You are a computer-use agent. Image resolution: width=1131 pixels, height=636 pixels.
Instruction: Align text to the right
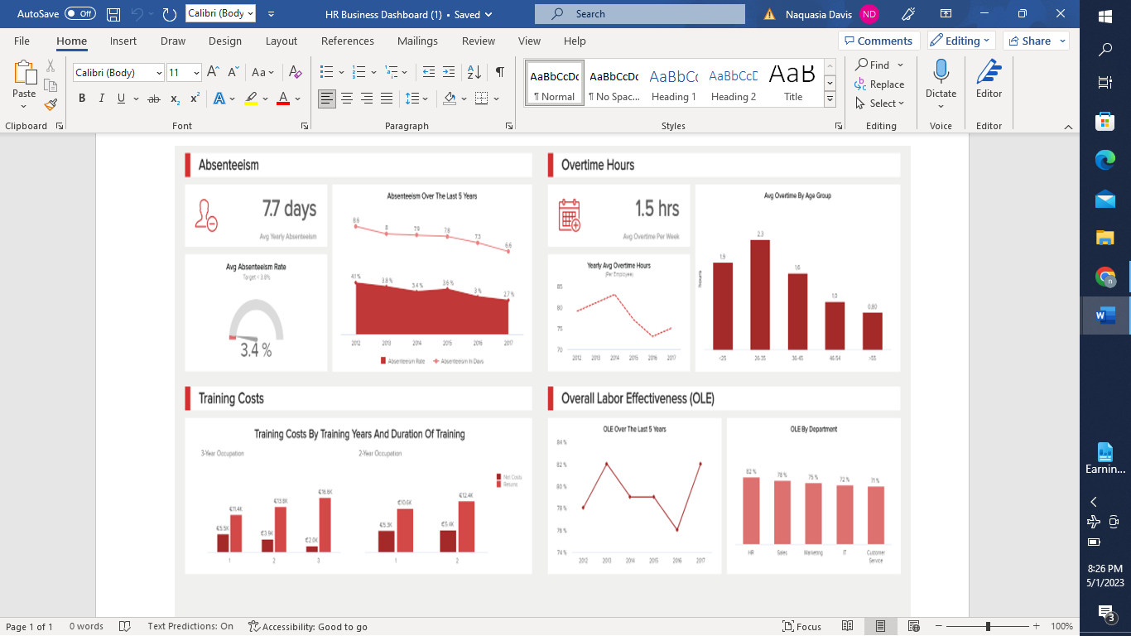(367, 99)
